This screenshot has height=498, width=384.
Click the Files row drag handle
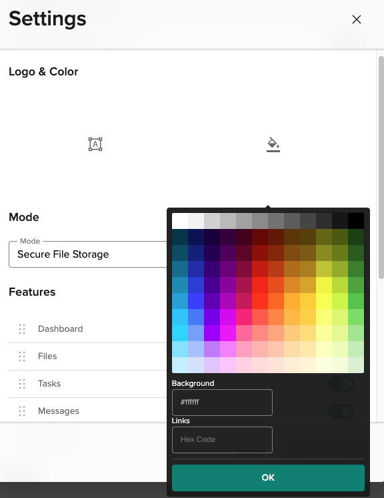(22, 356)
